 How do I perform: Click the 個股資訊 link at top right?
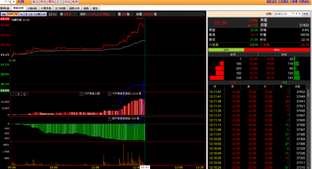[x=272, y=1]
